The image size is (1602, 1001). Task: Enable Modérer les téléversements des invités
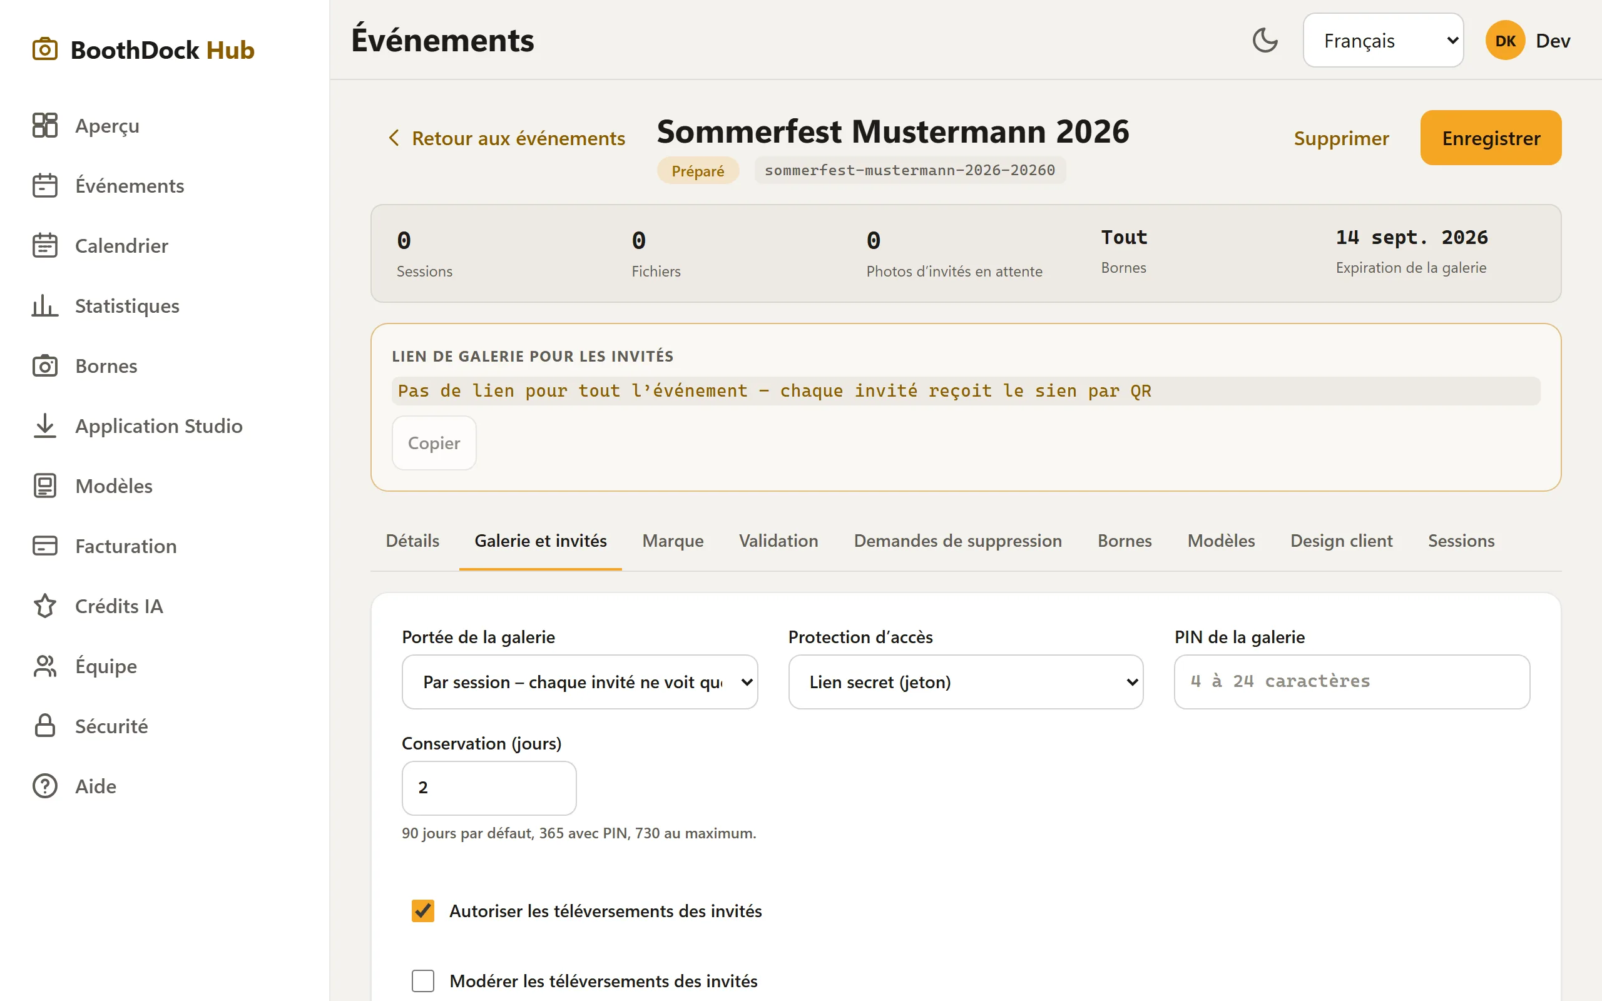(423, 981)
